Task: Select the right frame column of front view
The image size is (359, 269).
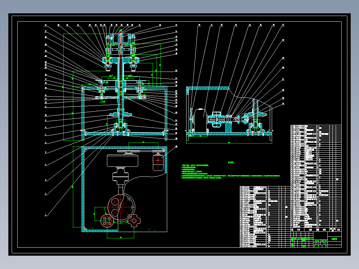Action: 166,113
